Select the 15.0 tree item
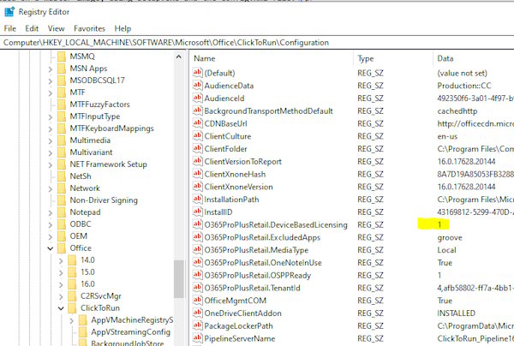This screenshot has height=346, width=514. (x=87, y=272)
